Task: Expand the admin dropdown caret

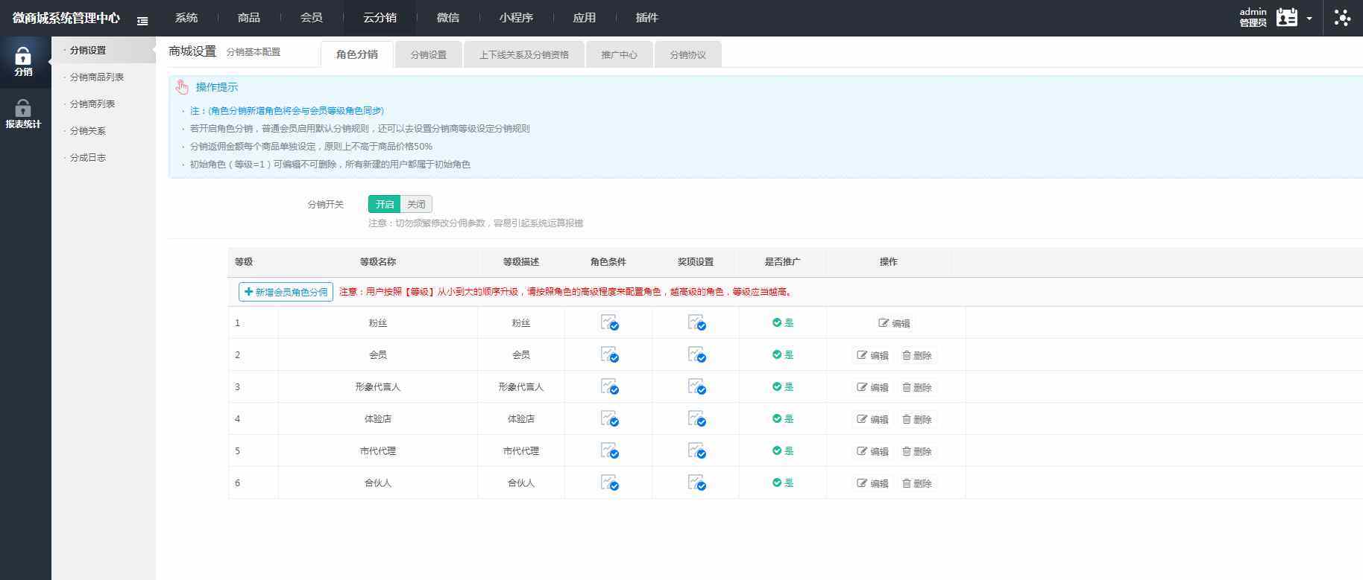Action: click(x=1309, y=19)
